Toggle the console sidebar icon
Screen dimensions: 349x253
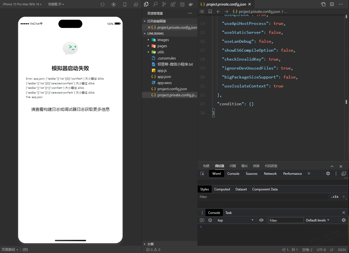[202, 220]
